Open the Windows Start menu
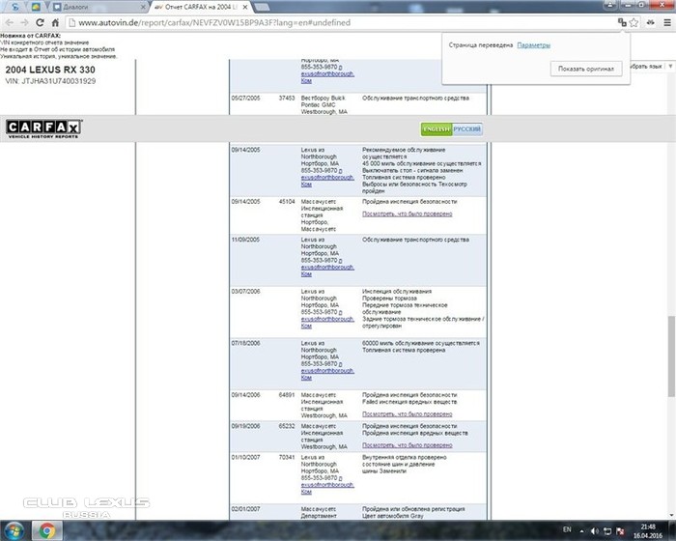Viewport: 676px width, 541px height. pyautogui.click(x=14, y=530)
